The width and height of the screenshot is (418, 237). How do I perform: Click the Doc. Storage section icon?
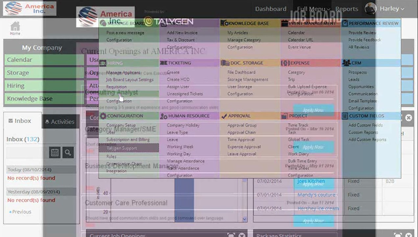(225, 63)
